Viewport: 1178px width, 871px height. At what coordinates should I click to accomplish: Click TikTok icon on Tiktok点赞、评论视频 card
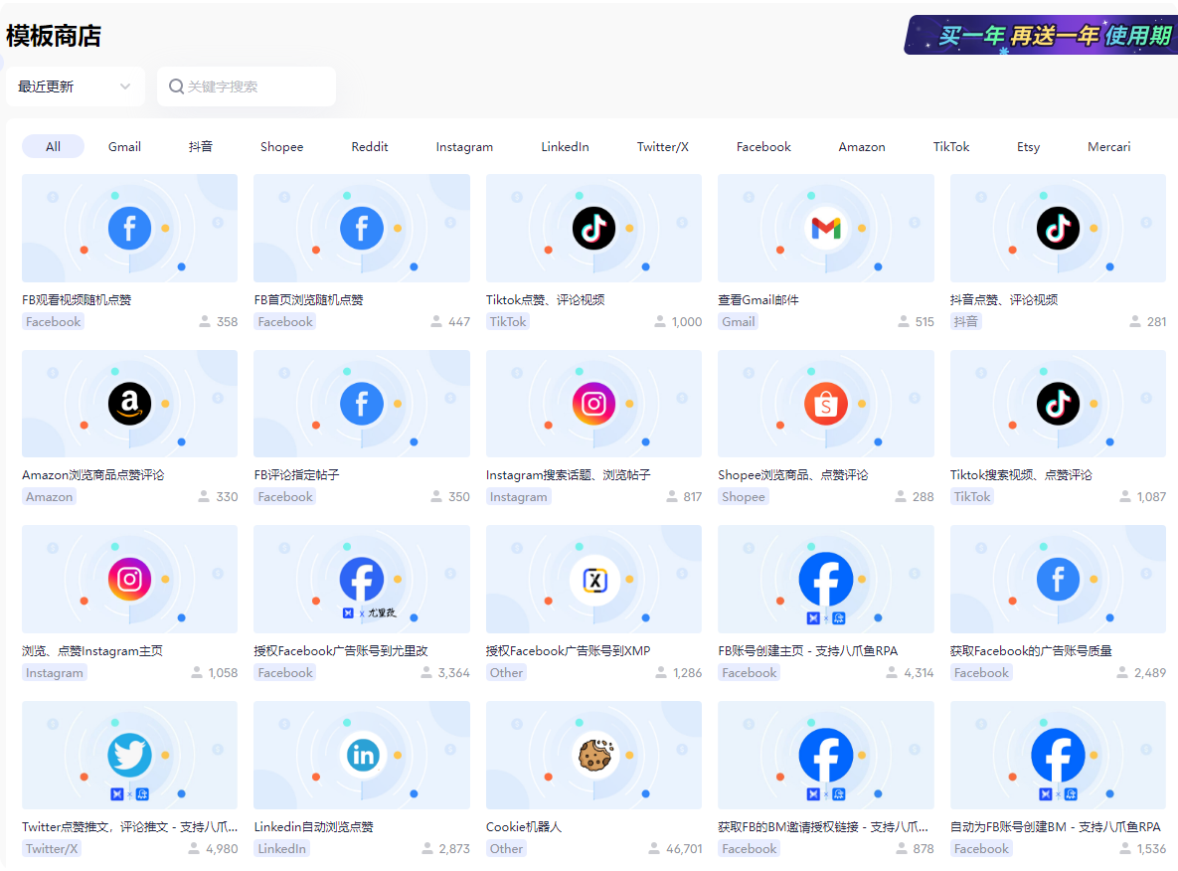pyautogui.click(x=593, y=229)
